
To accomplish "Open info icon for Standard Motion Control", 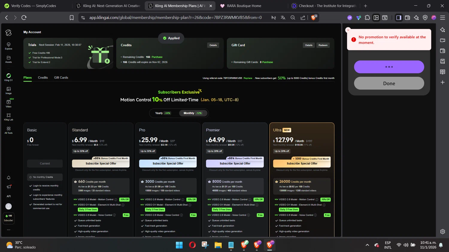I will (116, 199).
